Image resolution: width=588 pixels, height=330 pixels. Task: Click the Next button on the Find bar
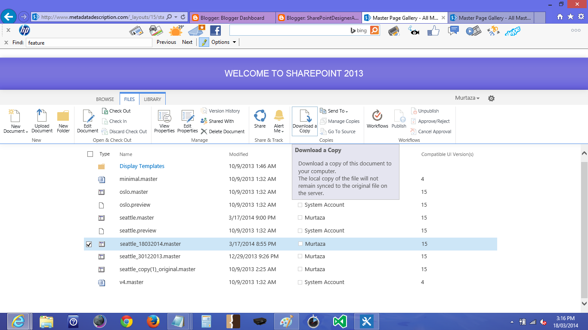coord(187,42)
